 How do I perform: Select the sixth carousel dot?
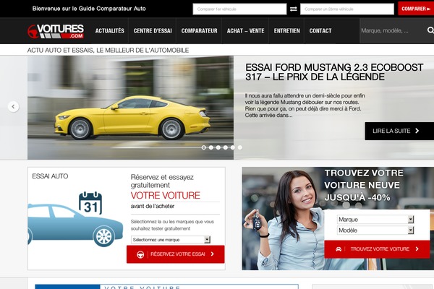[x=240, y=147]
